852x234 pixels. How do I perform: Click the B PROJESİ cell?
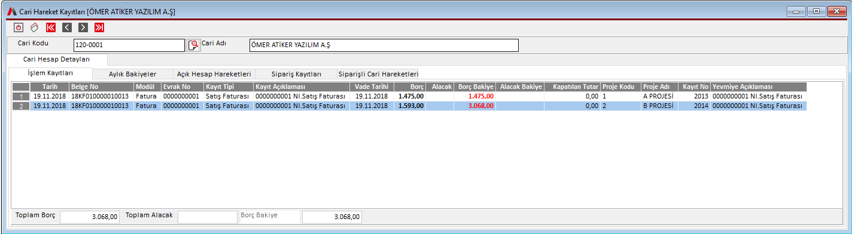tap(659, 106)
